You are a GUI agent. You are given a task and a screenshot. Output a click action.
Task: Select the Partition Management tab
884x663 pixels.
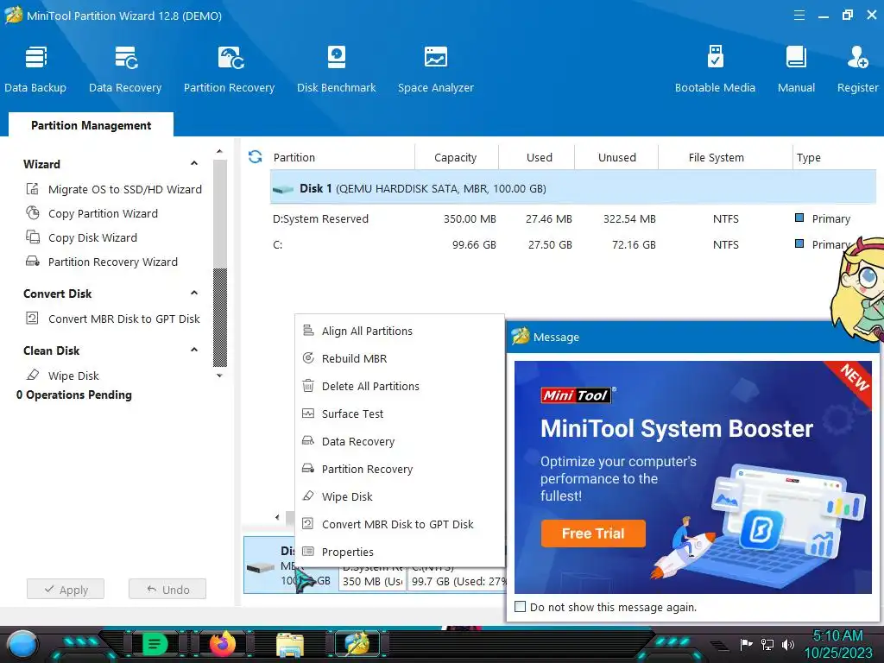click(91, 125)
